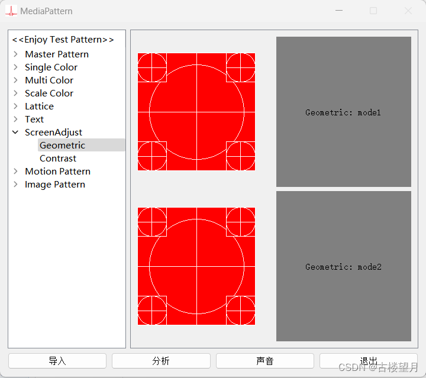The width and height of the screenshot is (426, 378).
Task: Expand the Multi Color tree node
Action: point(16,80)
